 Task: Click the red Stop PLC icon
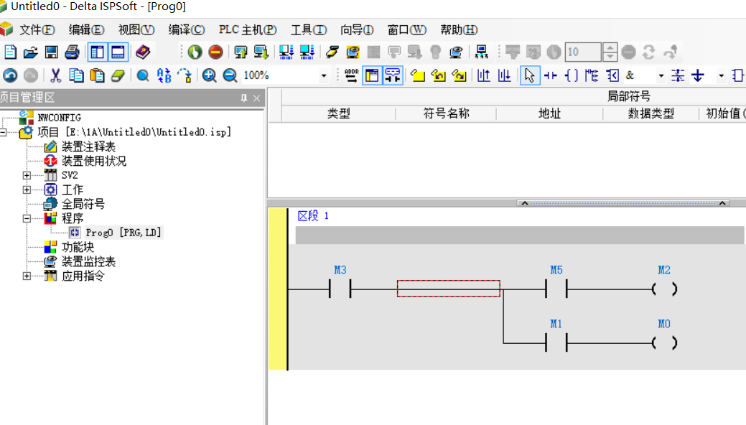click(x=215, y=52)
